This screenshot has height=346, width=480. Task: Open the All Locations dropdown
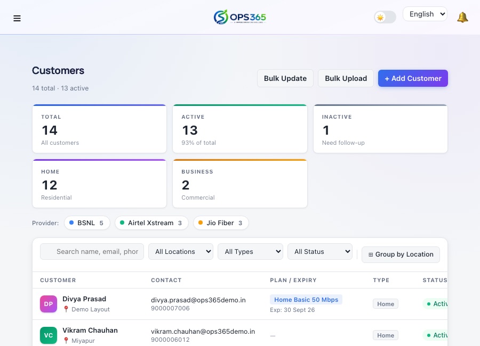point(181,252)
